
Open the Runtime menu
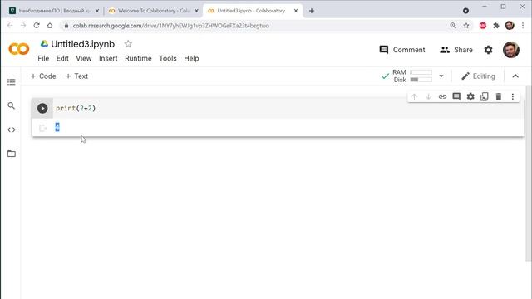coord(138,58)
